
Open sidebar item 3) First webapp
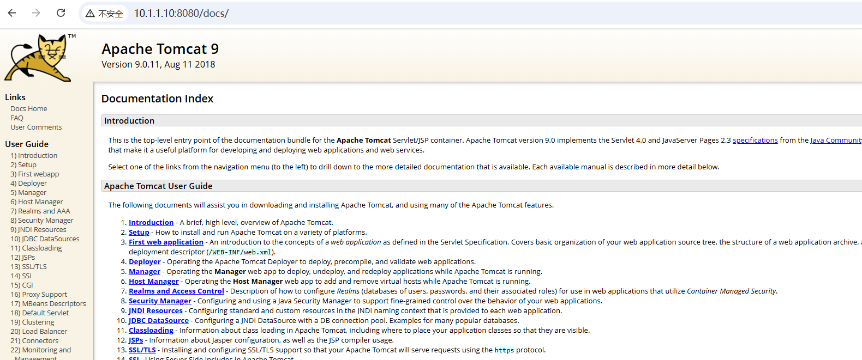[x=35, y=174]
